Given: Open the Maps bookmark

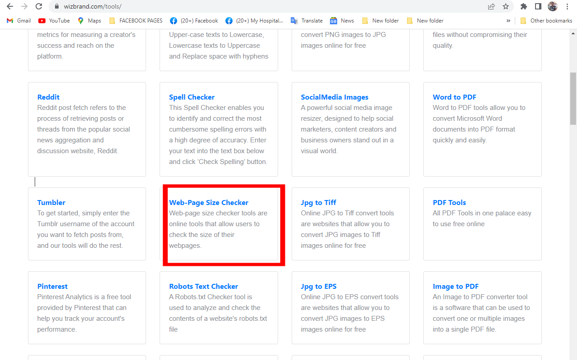Looking at the screenshot, I should coord(89,21).
